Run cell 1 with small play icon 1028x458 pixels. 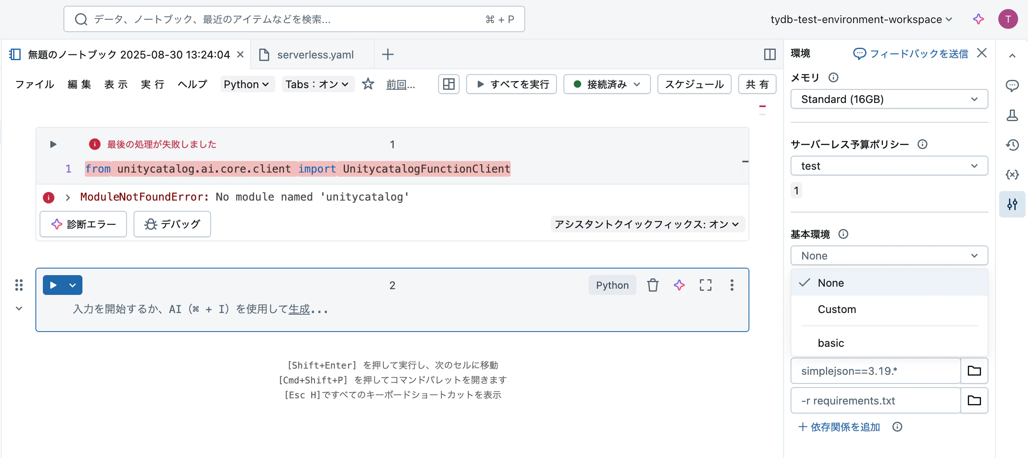[53, 144]
